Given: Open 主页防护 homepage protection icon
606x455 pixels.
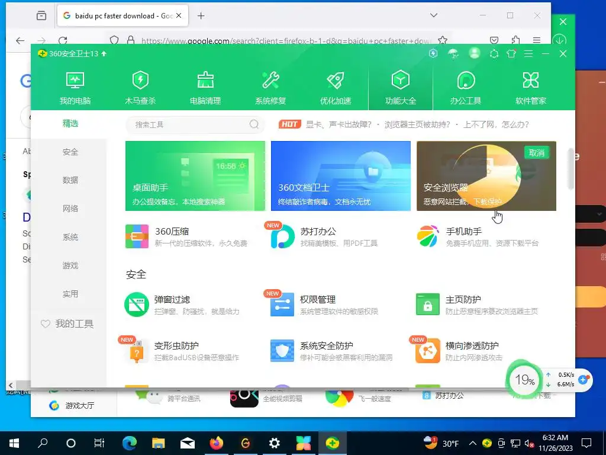Looking at the screenshot, I should [428, 305].
